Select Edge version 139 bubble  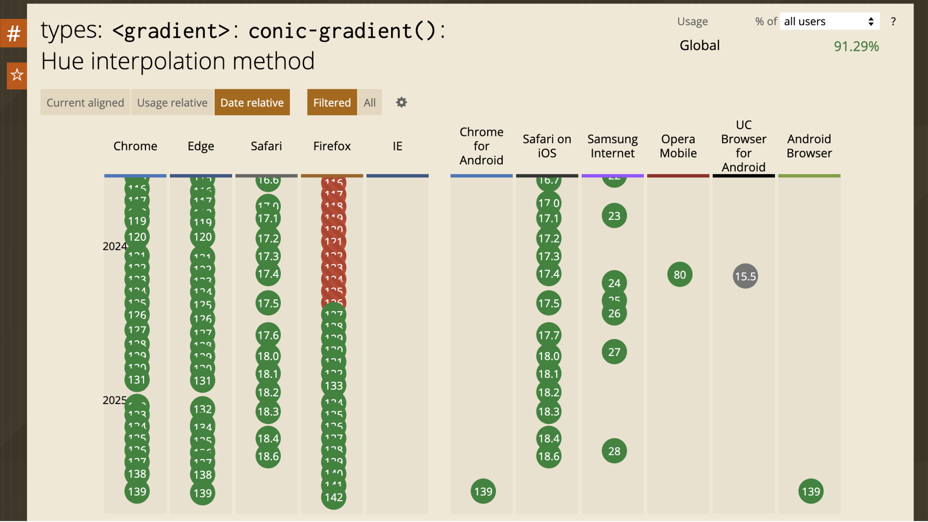click(203, 493)
